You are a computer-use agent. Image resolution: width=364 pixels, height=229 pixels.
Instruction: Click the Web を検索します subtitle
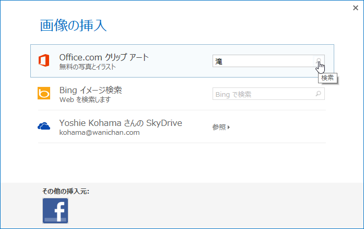[85, 100]
